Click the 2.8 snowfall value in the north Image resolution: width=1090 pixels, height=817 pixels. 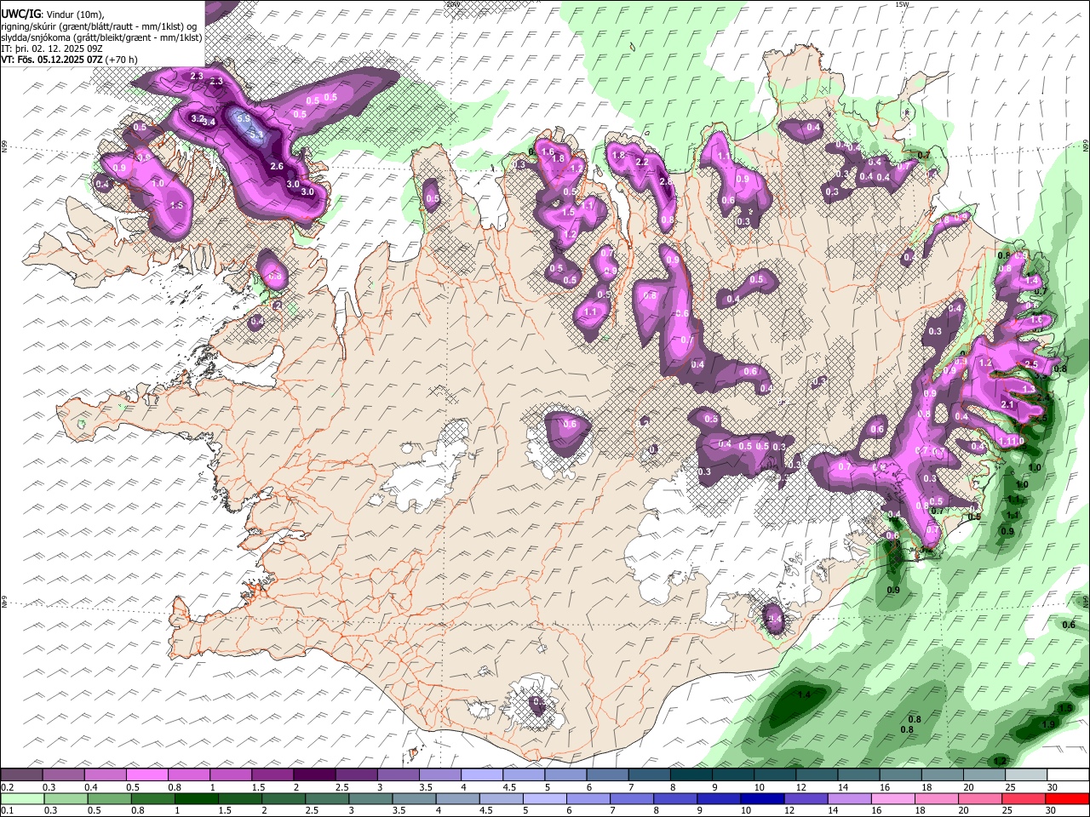pyautogui.click(x=667, y=181)
